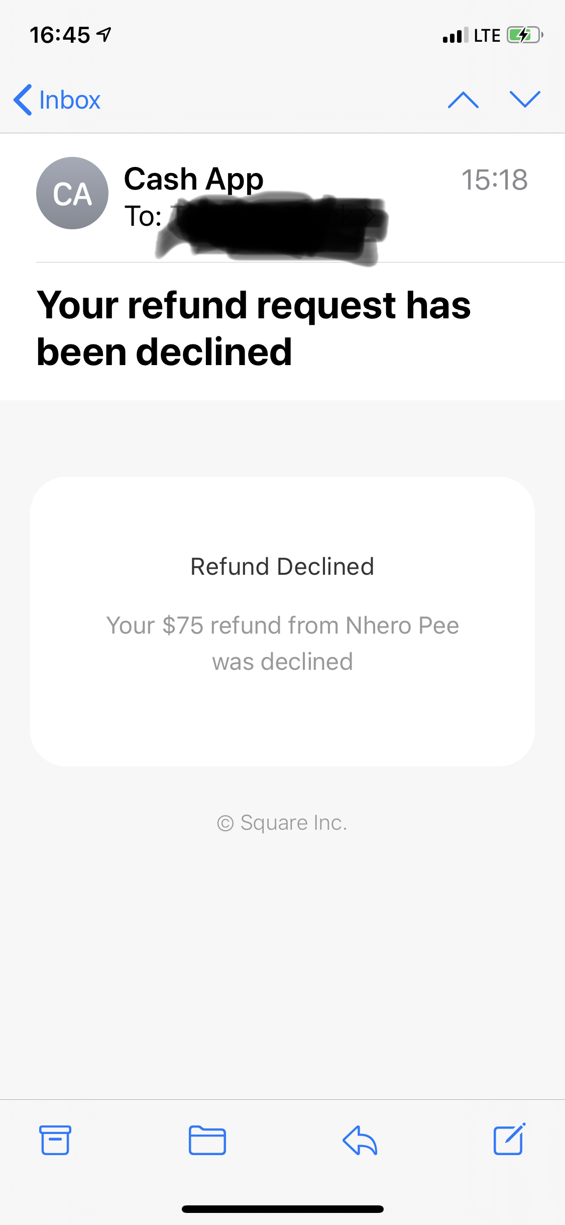The width and height of the screenshot is (565, 1225).
Task: Archive this email using the box icon
Action: (x=55, y=1140)
